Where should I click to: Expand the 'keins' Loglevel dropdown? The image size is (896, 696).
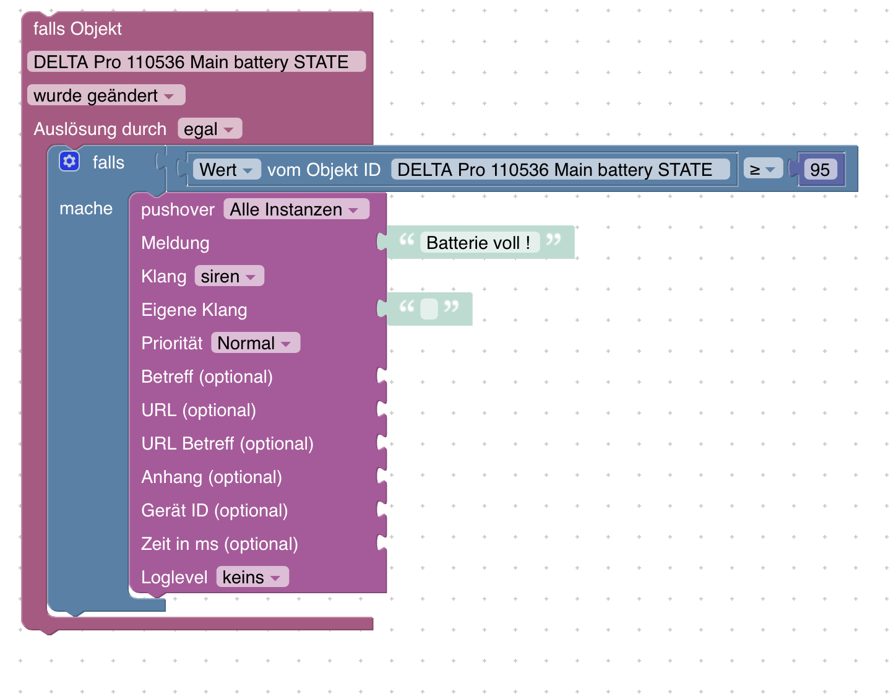point(252,577)
